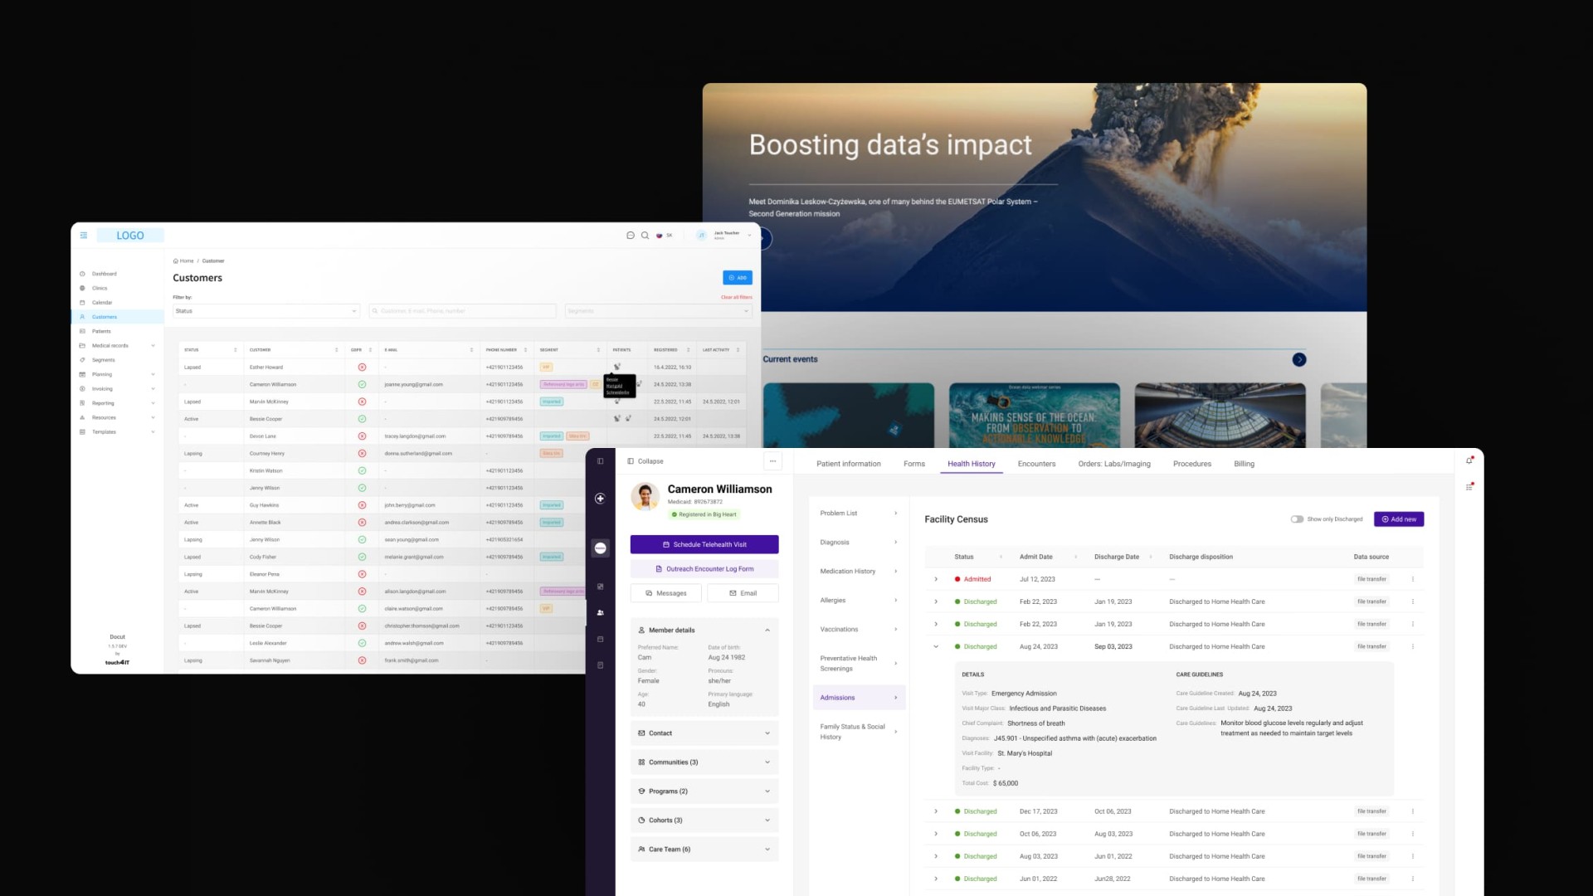
Task: Click the hamburger icon next to LOGO
Action: coord(83,235)
